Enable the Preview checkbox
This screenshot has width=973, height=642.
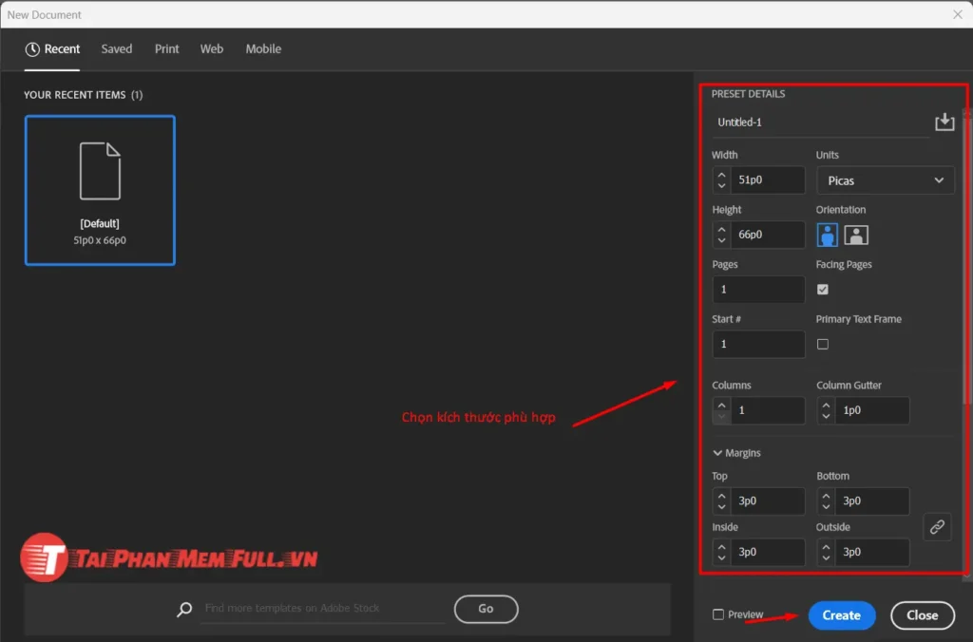coord(717,614)
